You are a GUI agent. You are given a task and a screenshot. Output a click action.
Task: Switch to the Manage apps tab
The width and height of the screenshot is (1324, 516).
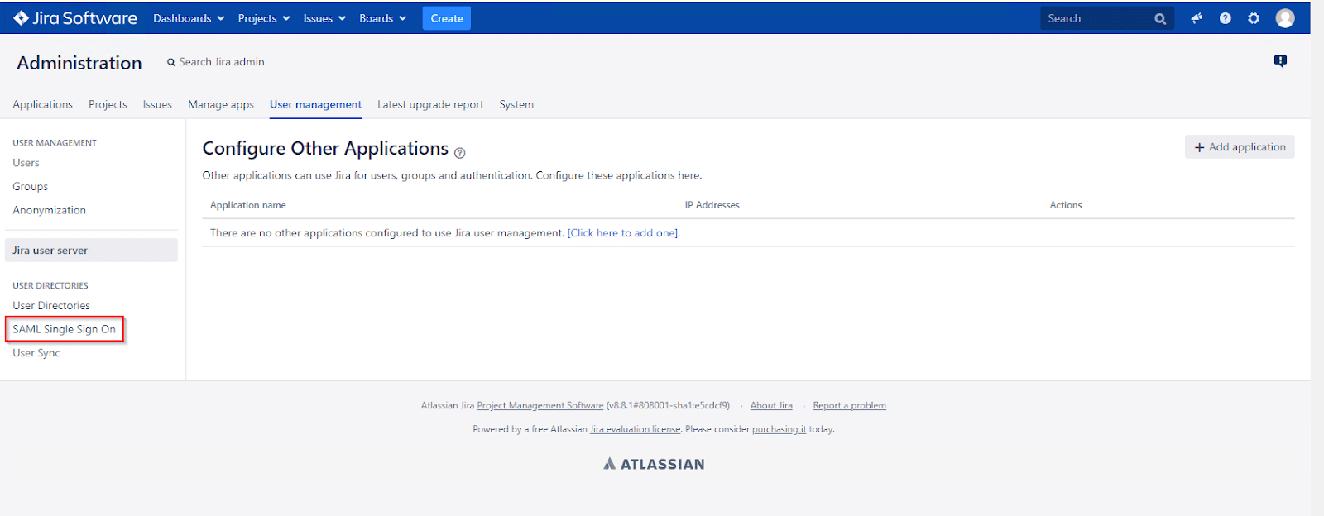[x=221, y=104]
